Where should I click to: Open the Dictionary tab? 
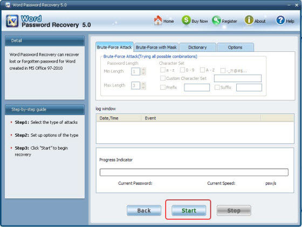197,48
